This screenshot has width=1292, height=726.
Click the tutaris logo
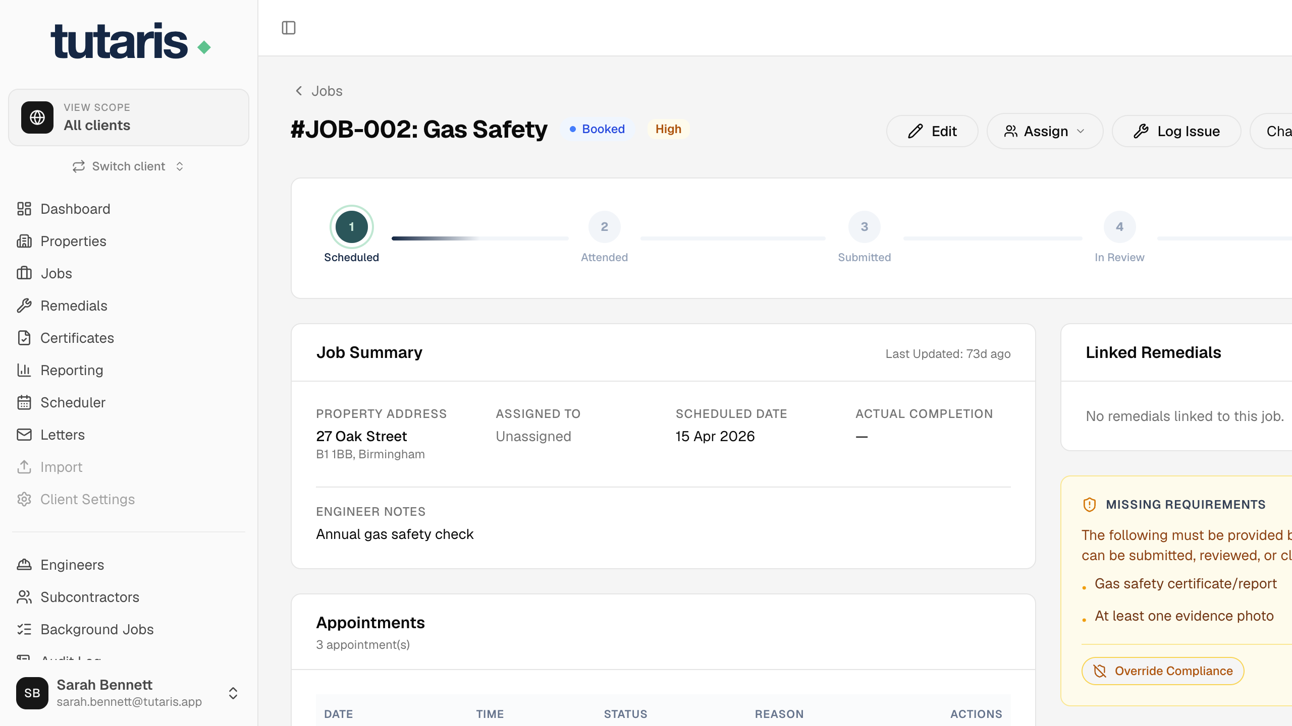point(131,41)
